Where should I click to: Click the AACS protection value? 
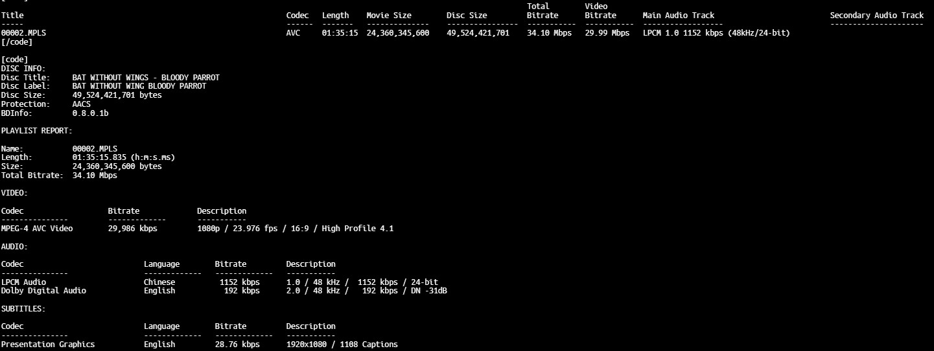81,104
